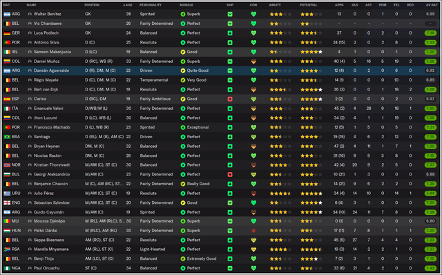Select player name Nicolas Raskin
The image size is (442, 275).
(48, 155)
